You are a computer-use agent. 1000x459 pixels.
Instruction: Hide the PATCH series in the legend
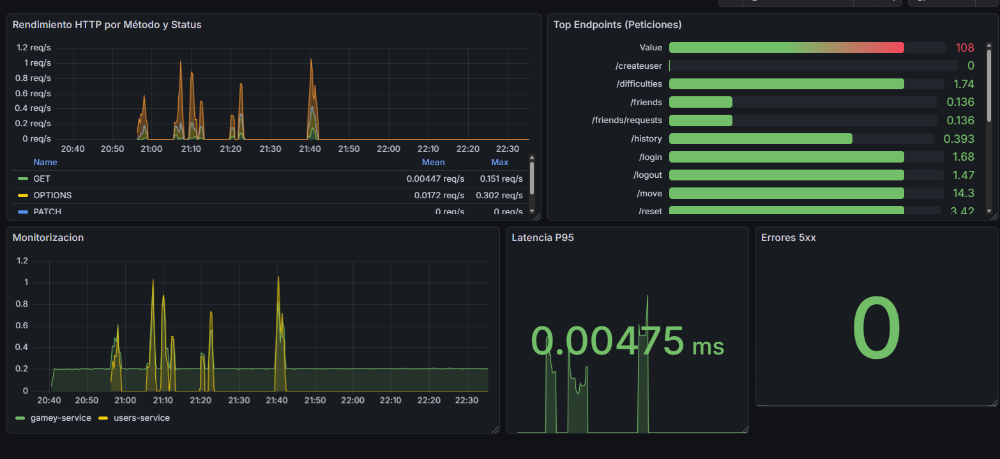47,211
